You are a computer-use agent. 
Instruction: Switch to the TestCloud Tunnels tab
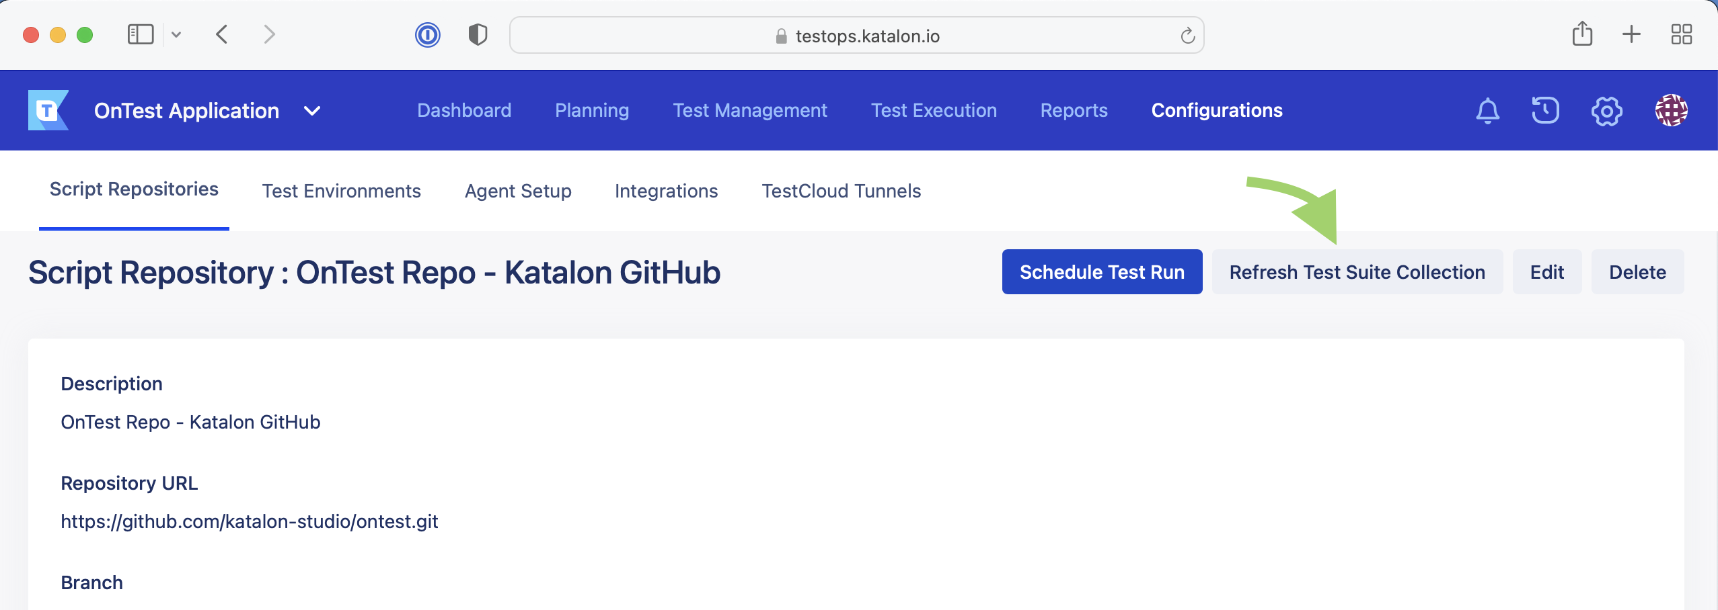point(841,191)
